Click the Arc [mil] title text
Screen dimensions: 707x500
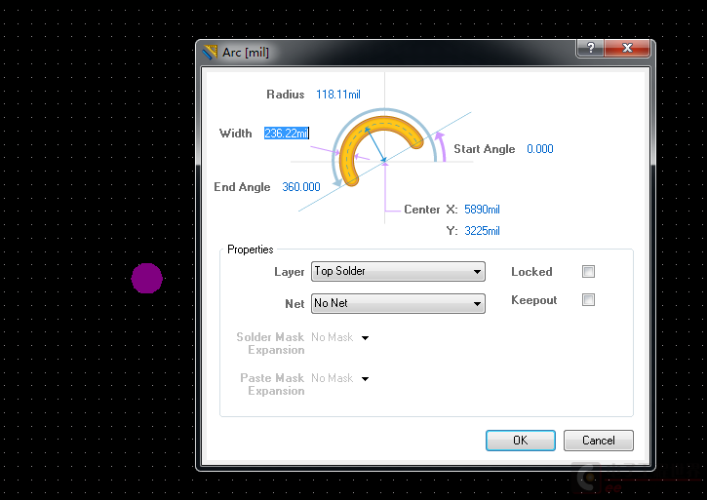(x=246, y=53)
